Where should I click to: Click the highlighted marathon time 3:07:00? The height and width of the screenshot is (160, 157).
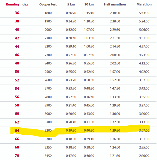point(144,130)
